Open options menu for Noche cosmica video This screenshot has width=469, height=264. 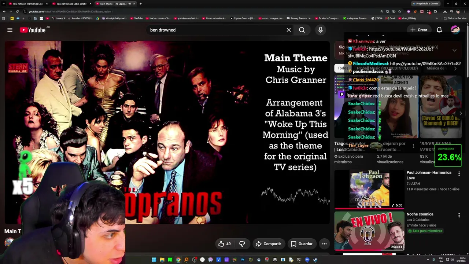459,216
